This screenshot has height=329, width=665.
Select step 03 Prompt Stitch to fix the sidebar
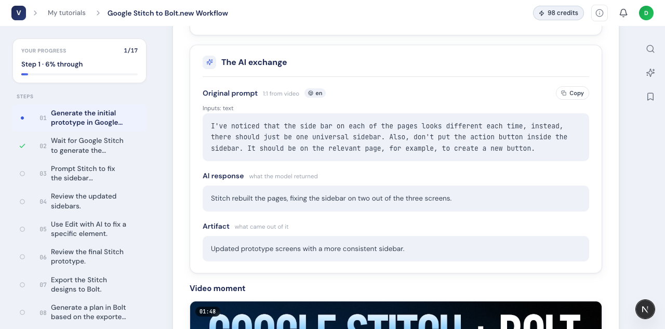point(79,174)
